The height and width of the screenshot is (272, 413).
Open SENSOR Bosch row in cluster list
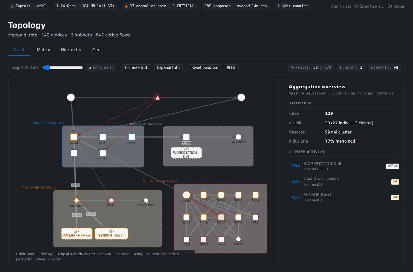pyautogui.click(x=344, y=197)
